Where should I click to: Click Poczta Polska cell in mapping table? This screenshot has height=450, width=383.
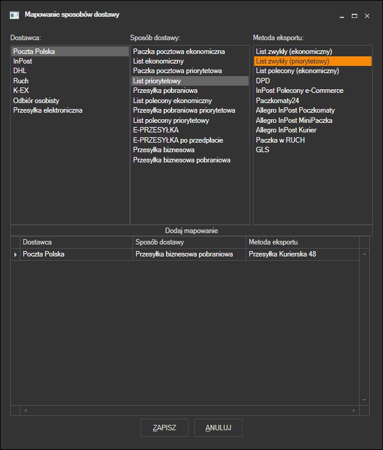point(76,254)
